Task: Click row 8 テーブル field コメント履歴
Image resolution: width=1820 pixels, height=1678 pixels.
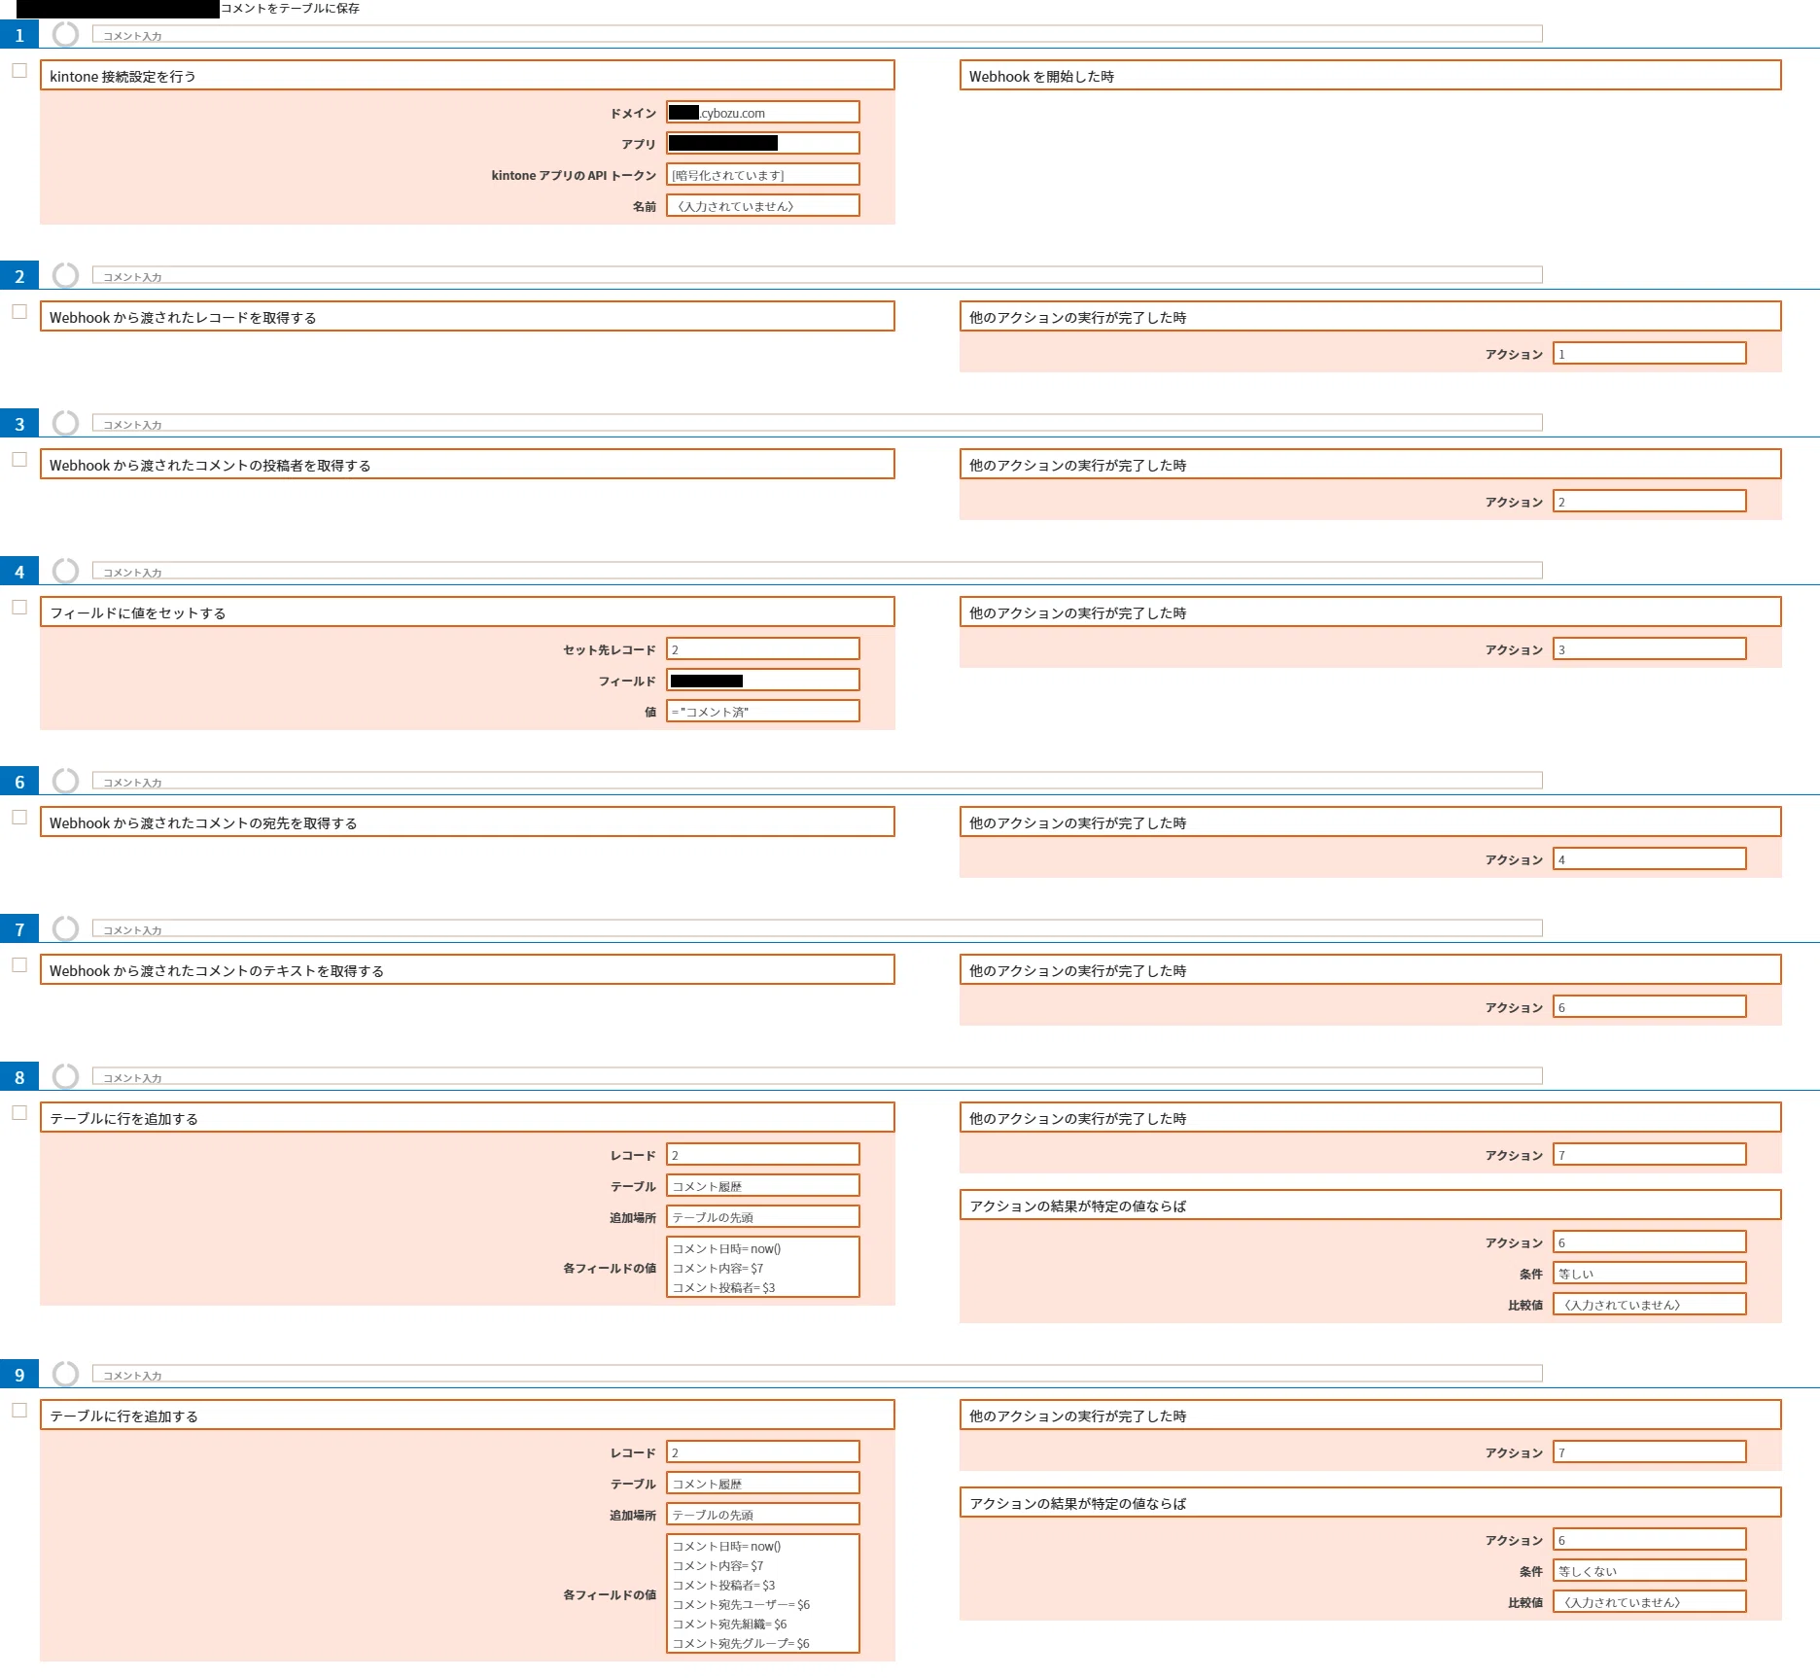Action: coord(763,1186)
